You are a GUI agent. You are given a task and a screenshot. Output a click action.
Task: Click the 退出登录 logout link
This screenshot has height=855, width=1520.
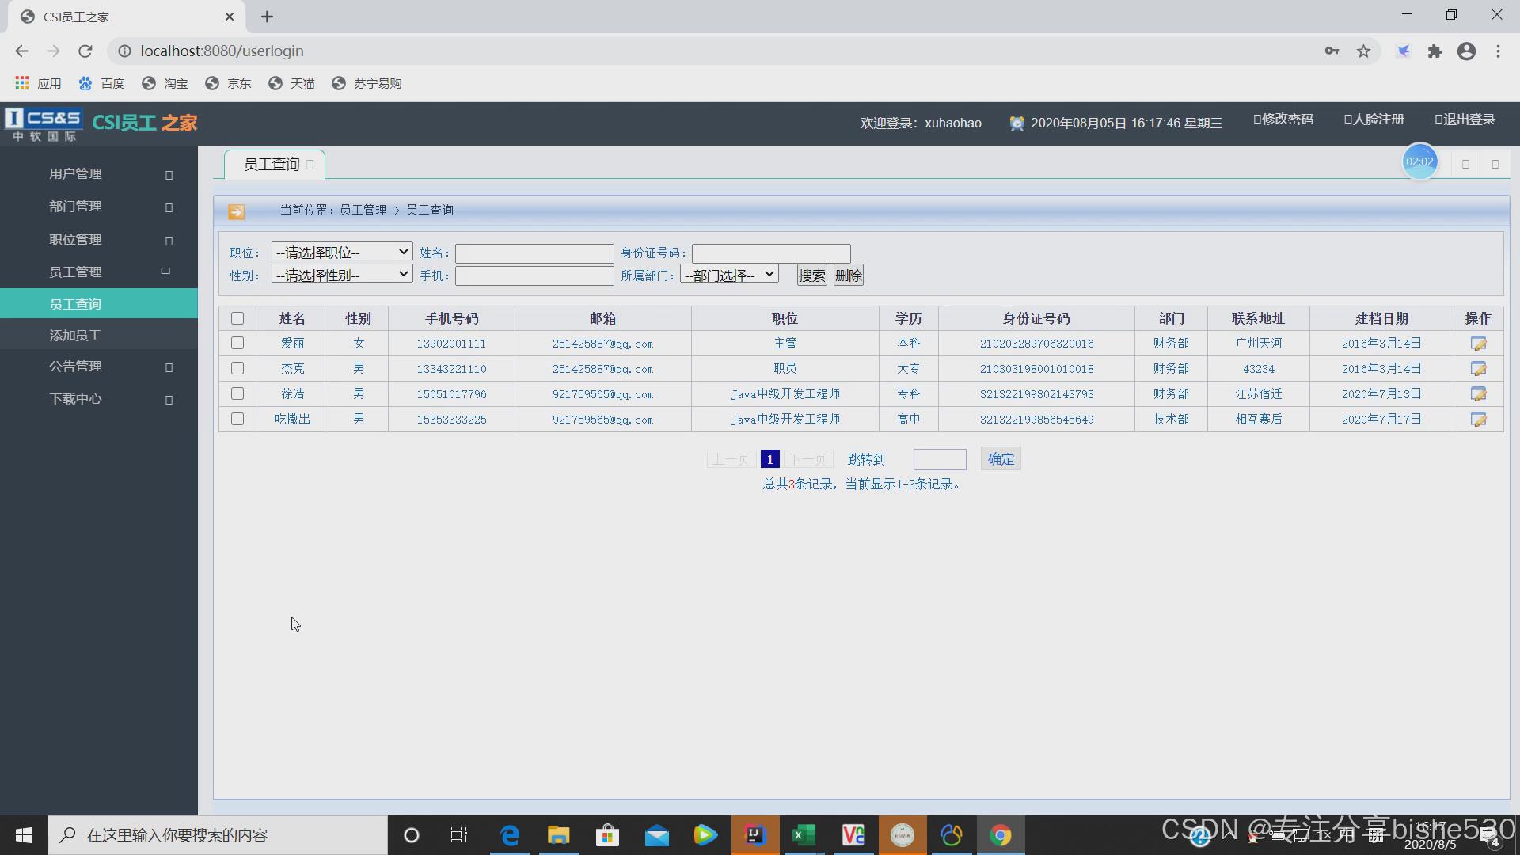(x=1465, y=120)
